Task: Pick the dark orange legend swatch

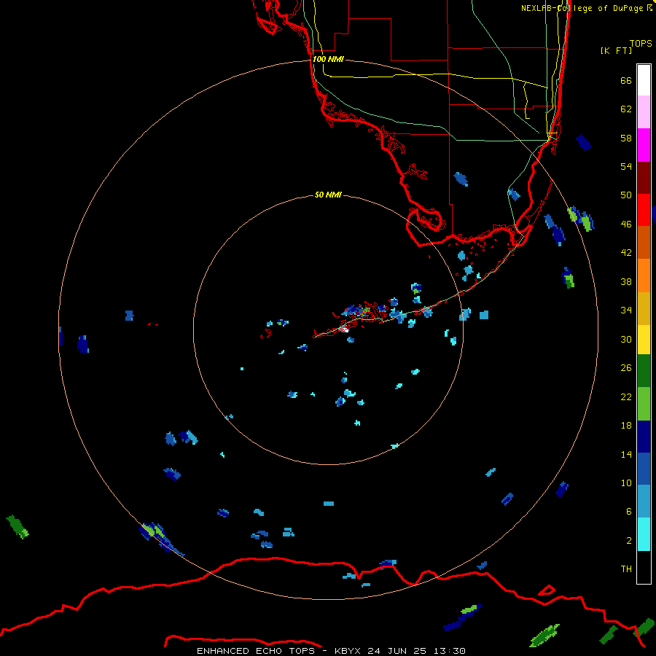Action: pyautogui.click(x=644, y=243)
